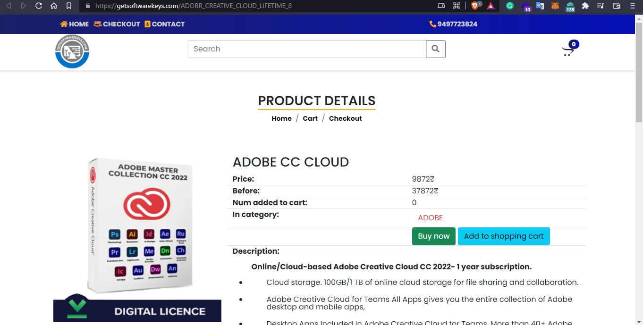The width and height of the screenshot is (643, 325).
Task: Open the Grammarly extension icon
Action: click(510, 6)
